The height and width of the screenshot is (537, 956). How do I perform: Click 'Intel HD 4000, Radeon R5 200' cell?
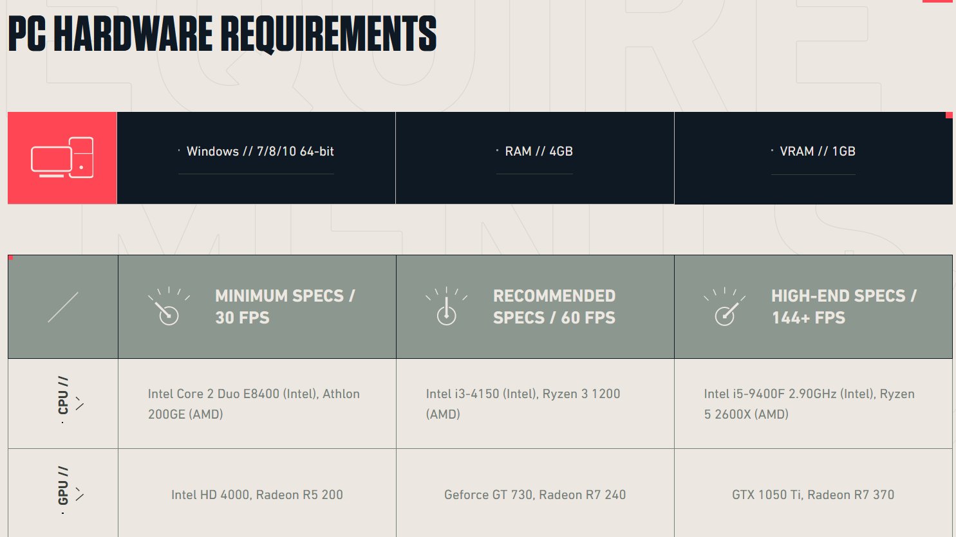(257, 495)
